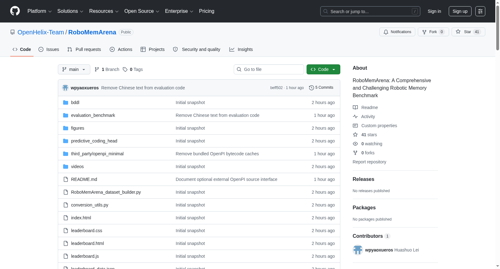View the 41 stars stargazers link
The image size is (500, 269).
tap(365, 135)
